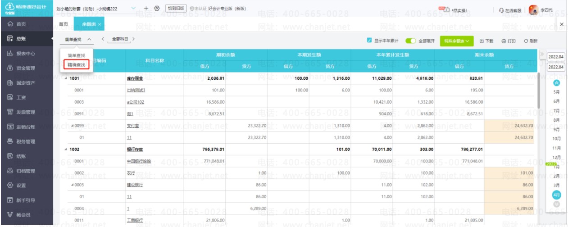Open the 库存现金 subject link
The image size is (568, 227).
(134, 78)
